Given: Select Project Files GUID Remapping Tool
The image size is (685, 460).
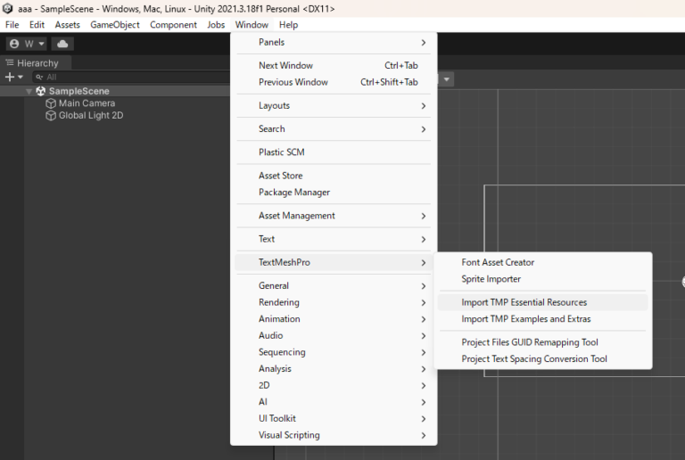Looking at the screenshot, I should coord(529,342).
